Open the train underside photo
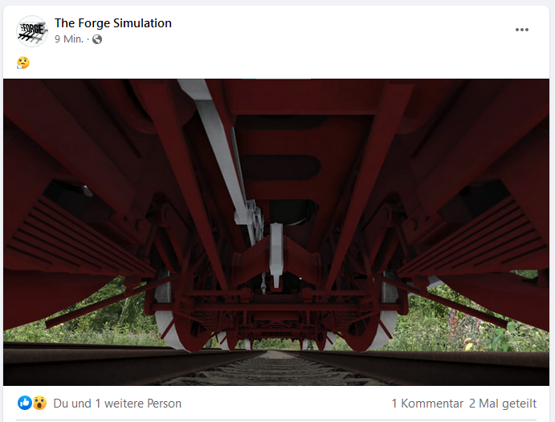 coord(276,232)
